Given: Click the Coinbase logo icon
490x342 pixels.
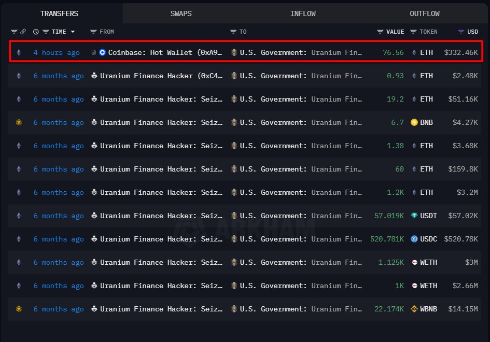Looking at the screenshot, I should point(102,52).
